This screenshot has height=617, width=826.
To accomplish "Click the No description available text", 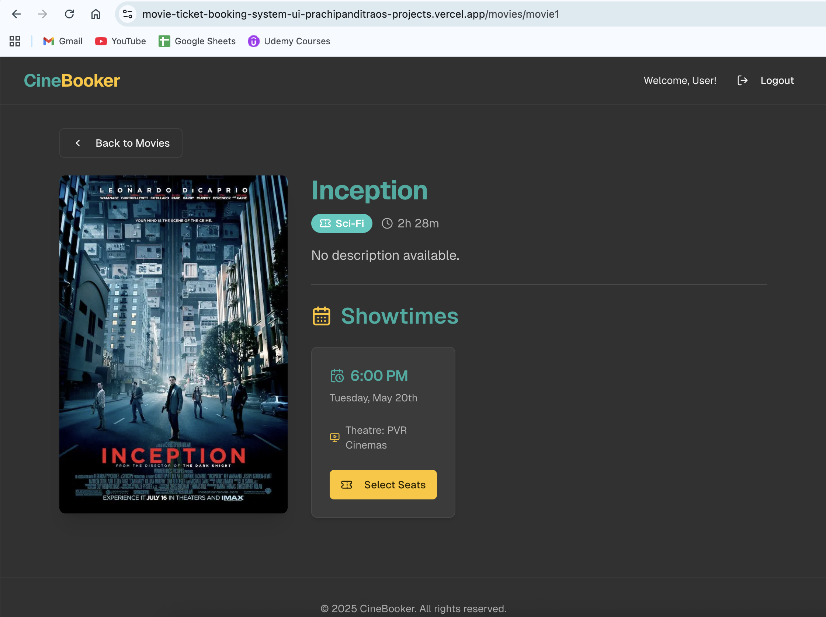I will [385, 256].
